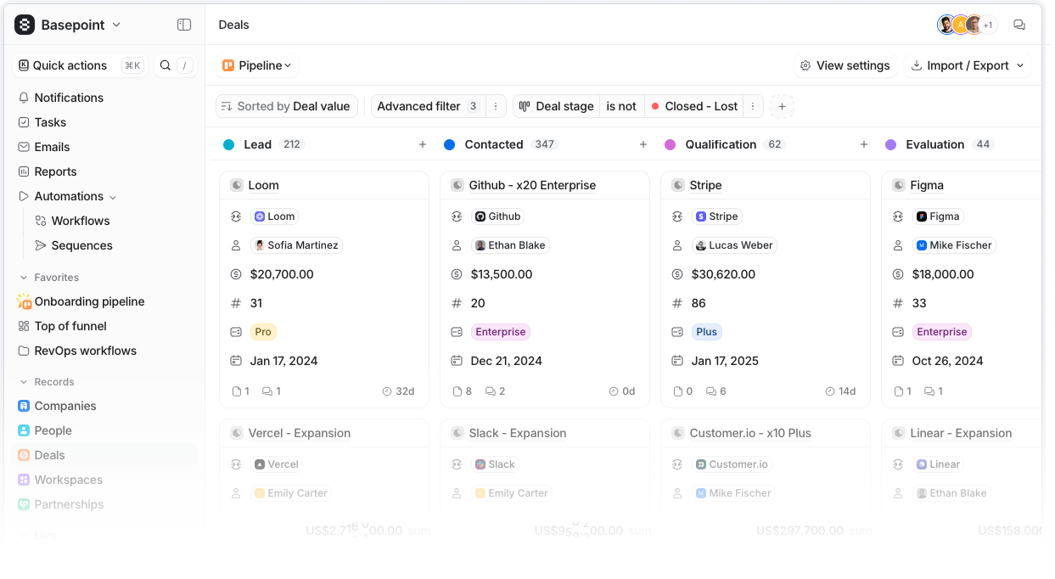Open Advanced filter button
This screenshot has width=1055, height=579.
pyautogui.click(x=428, y=106)
